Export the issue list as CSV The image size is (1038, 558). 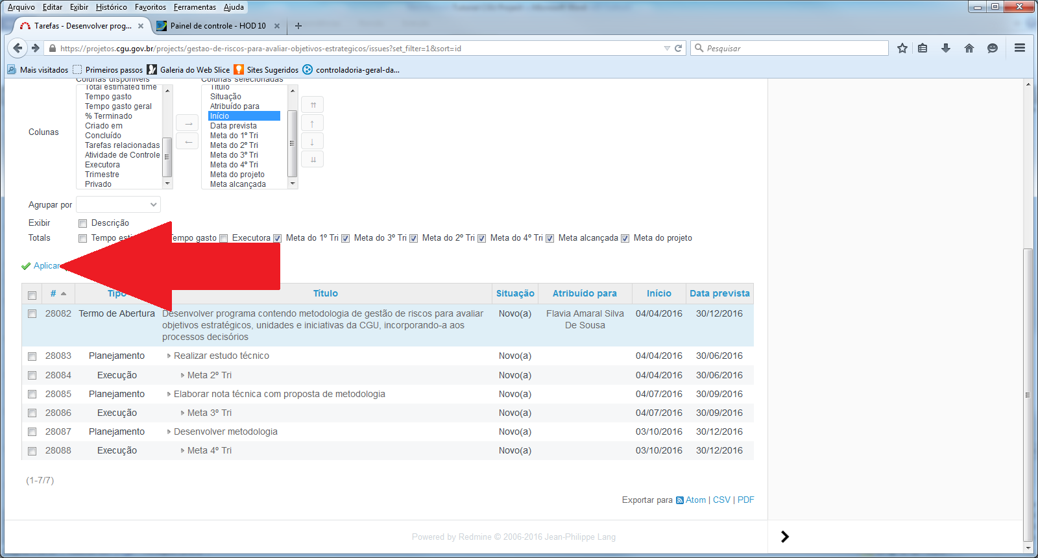tap(721, 500)
